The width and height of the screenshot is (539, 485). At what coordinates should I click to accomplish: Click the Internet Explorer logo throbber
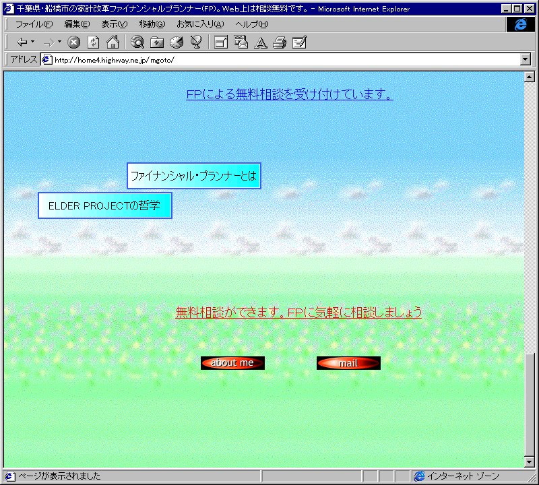tap(520, 24)
